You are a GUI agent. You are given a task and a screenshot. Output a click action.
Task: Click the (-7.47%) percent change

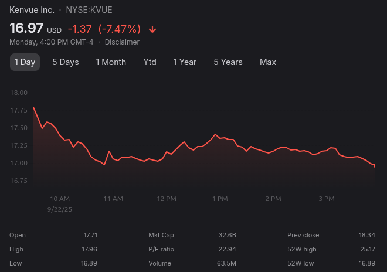tap(120, 29)
